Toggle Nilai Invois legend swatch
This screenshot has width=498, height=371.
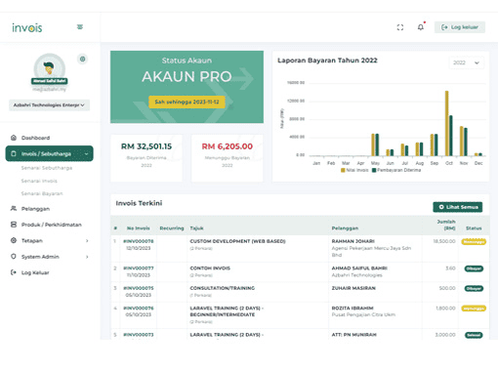click(343, 170)
